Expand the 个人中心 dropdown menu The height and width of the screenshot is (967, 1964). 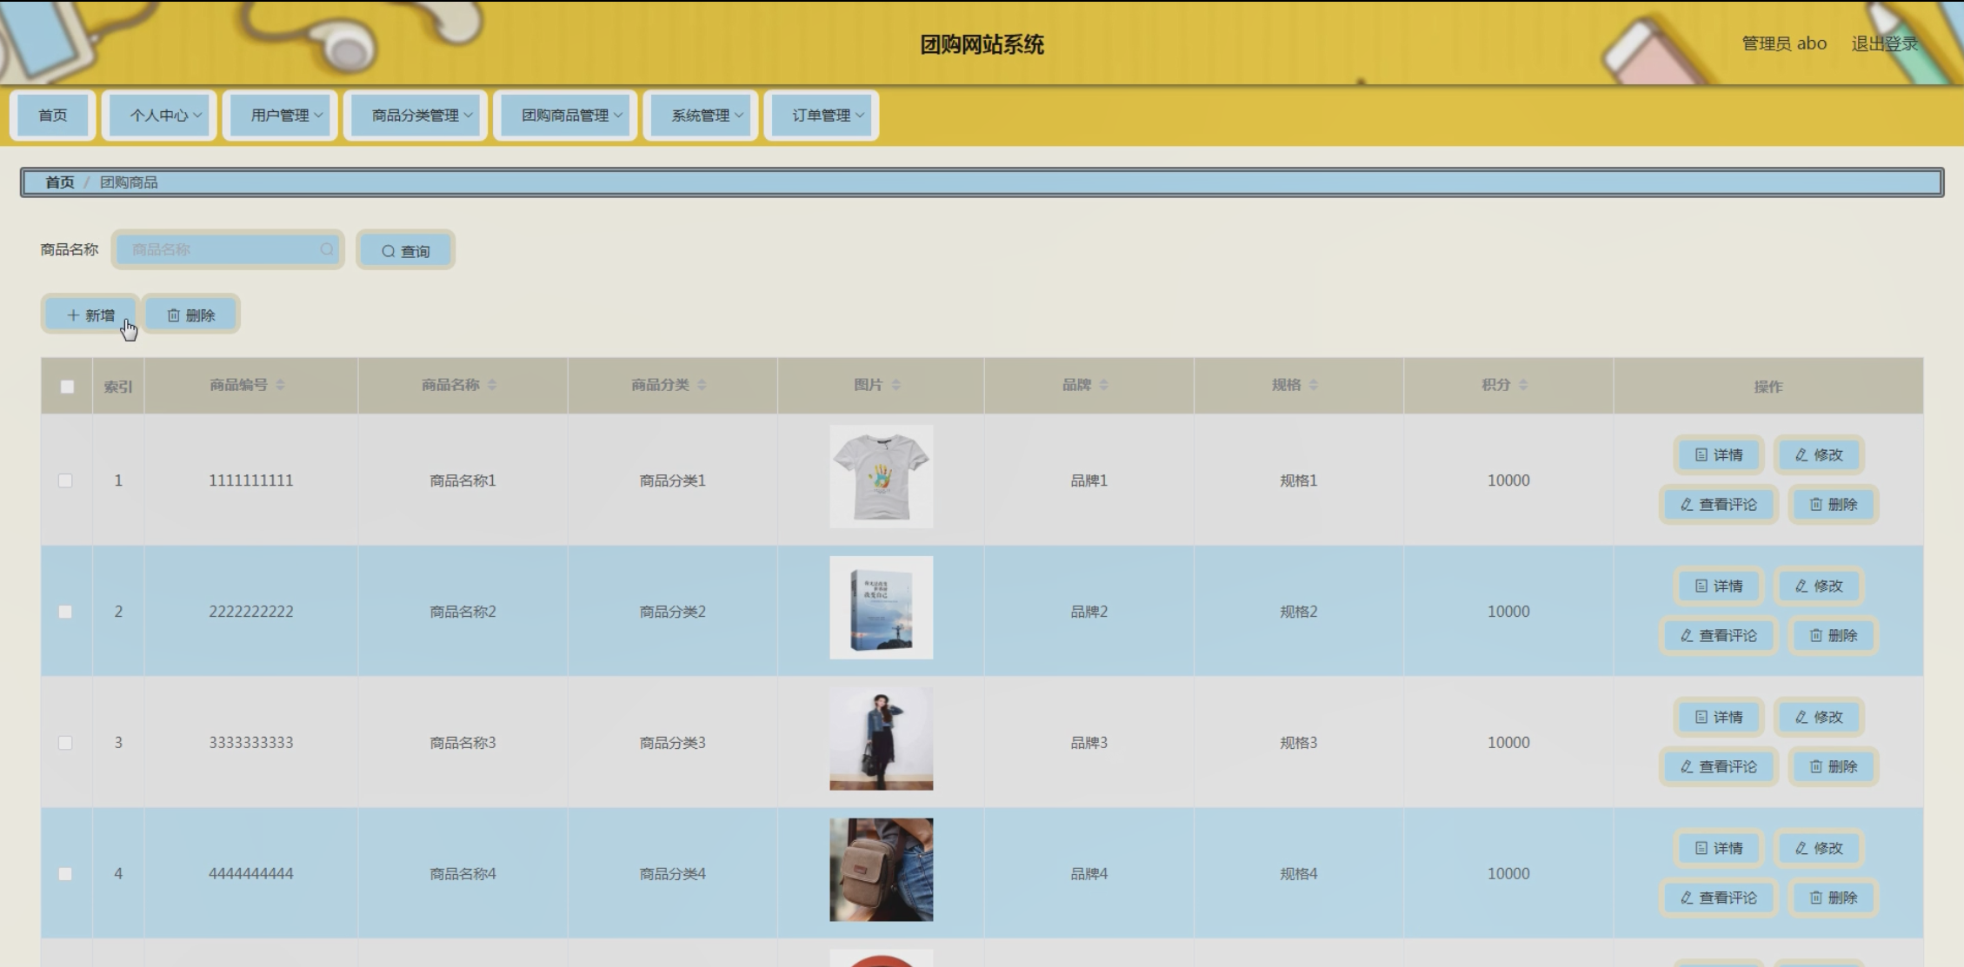(160, 115)
